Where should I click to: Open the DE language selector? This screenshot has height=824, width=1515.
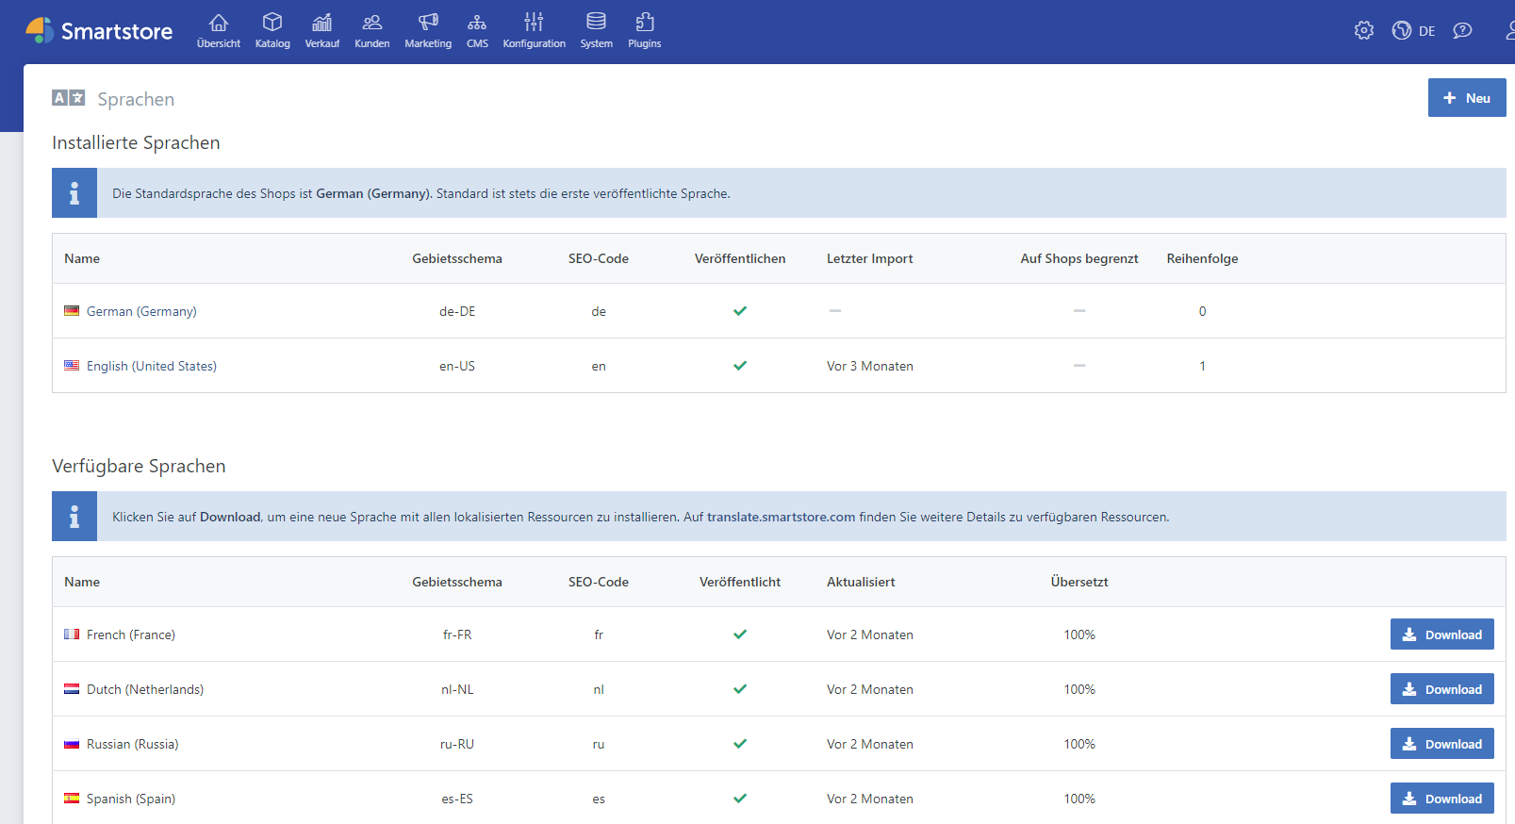coord(1414,30)
